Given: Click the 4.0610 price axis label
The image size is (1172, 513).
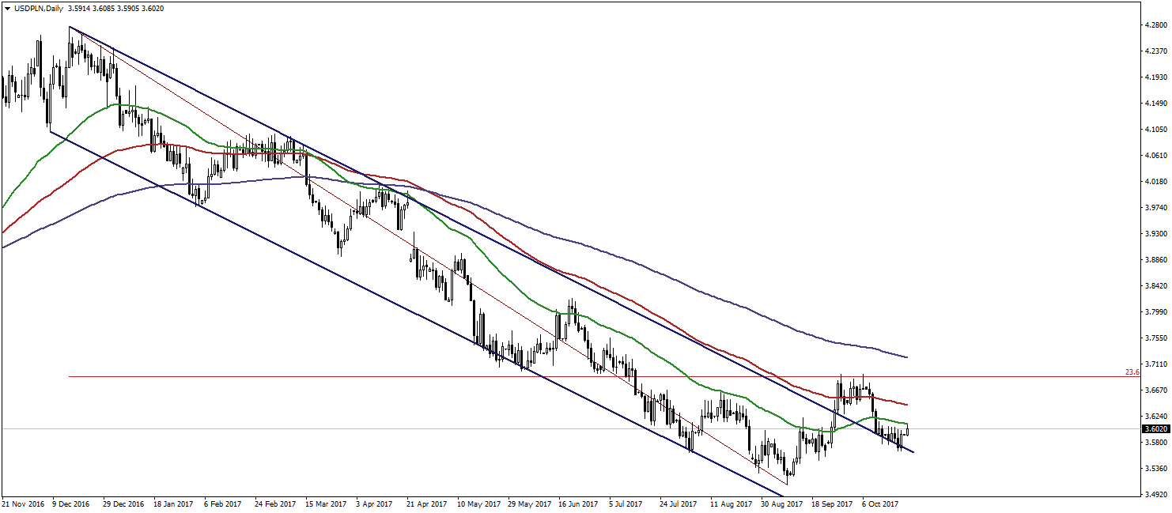Looking at the screenshot, I should pos(1155,156).
